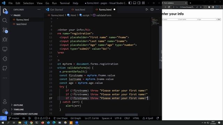Open Git Graph from status bar
Viewport: 223px width, 125px height.
pos(76,118)
